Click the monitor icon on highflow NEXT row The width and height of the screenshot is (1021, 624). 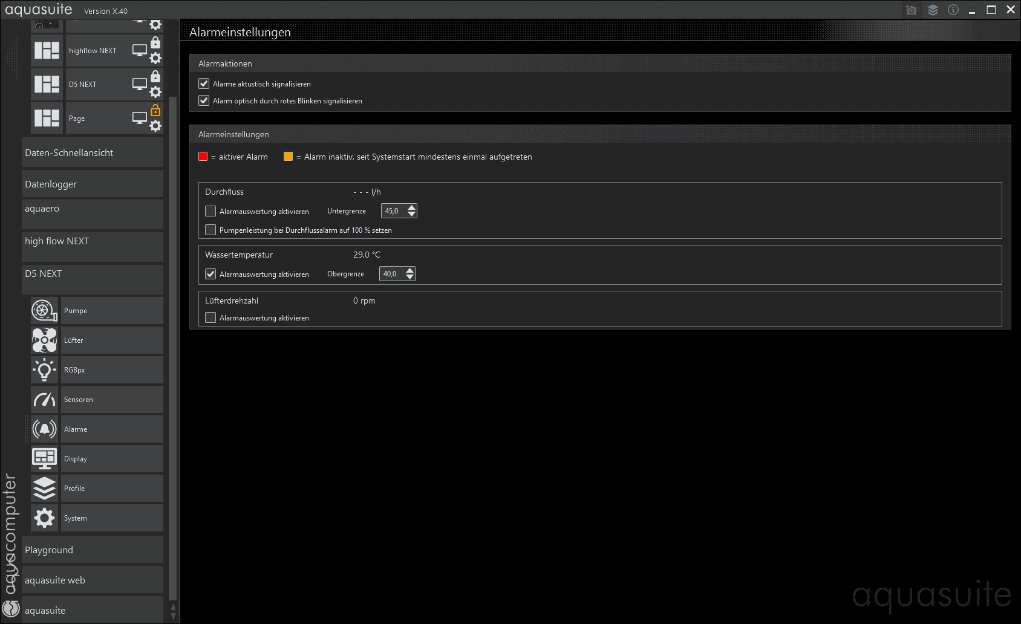coord(140,51)
